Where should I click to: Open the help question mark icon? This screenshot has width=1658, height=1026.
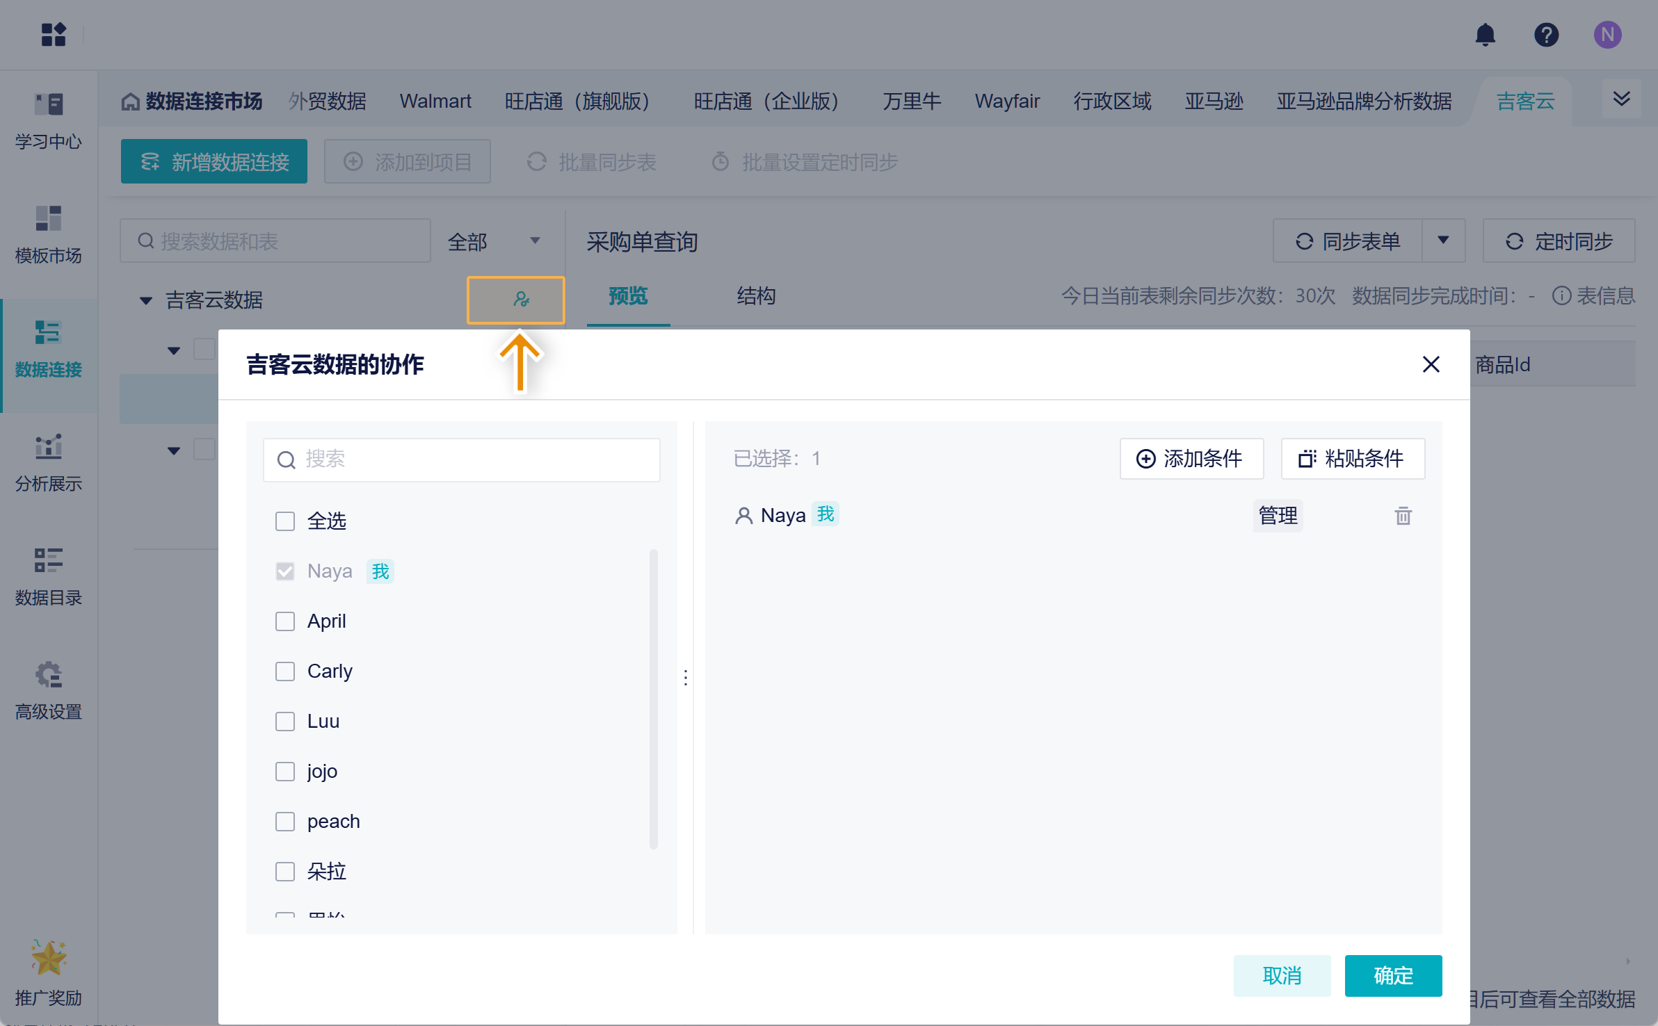[1546, 35]
